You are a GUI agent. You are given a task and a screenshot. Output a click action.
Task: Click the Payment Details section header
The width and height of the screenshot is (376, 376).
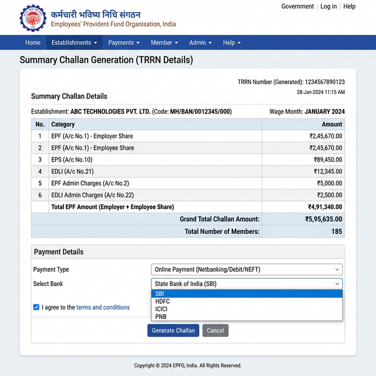pos(59,252)
